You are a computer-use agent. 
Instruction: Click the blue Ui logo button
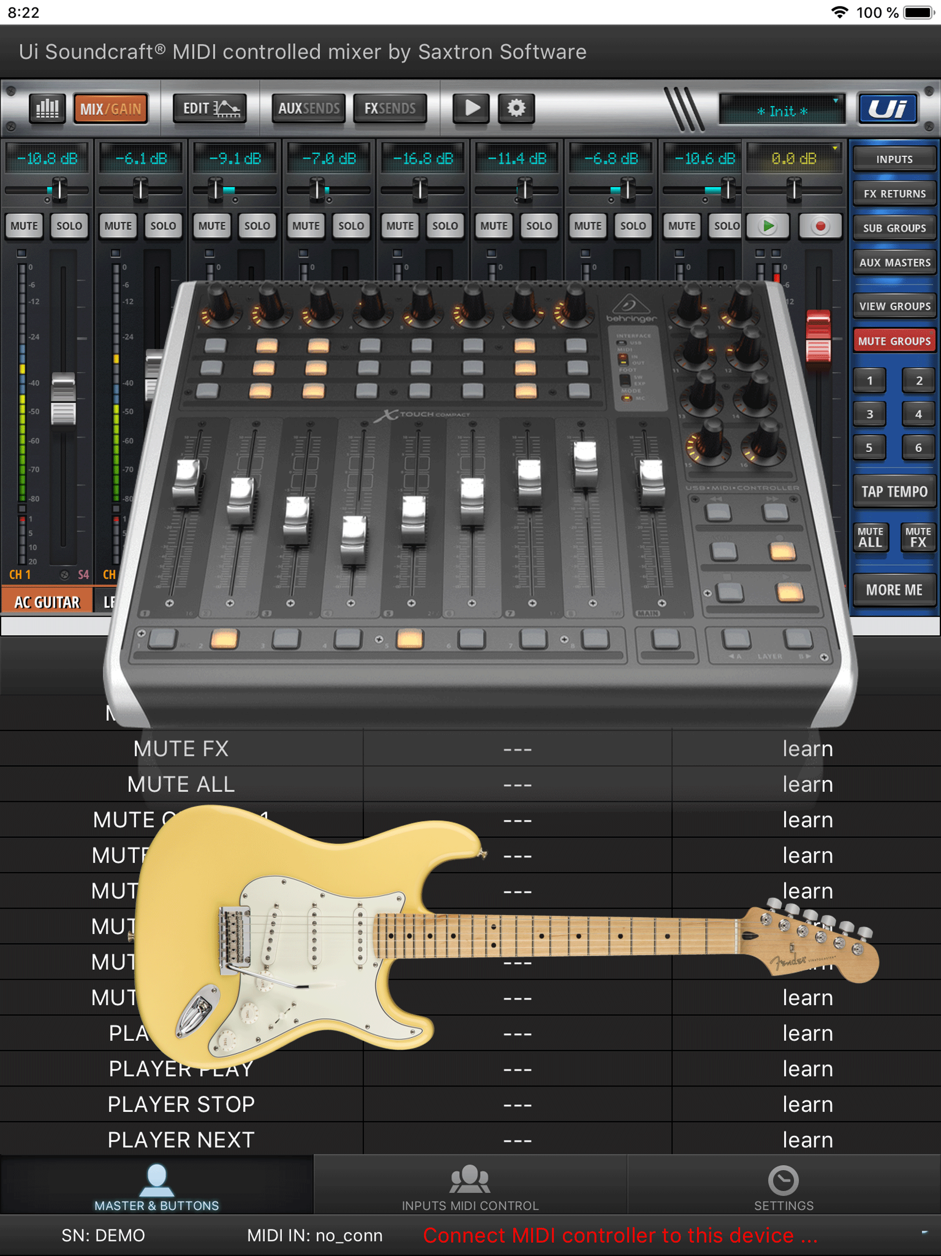coord(888,108)
